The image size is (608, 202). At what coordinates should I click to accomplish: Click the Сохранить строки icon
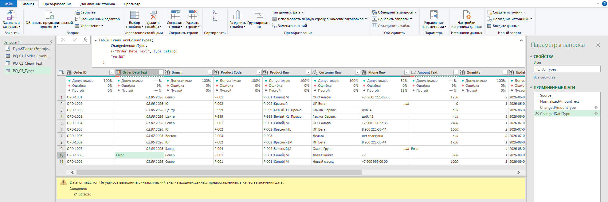click(176, 15)
